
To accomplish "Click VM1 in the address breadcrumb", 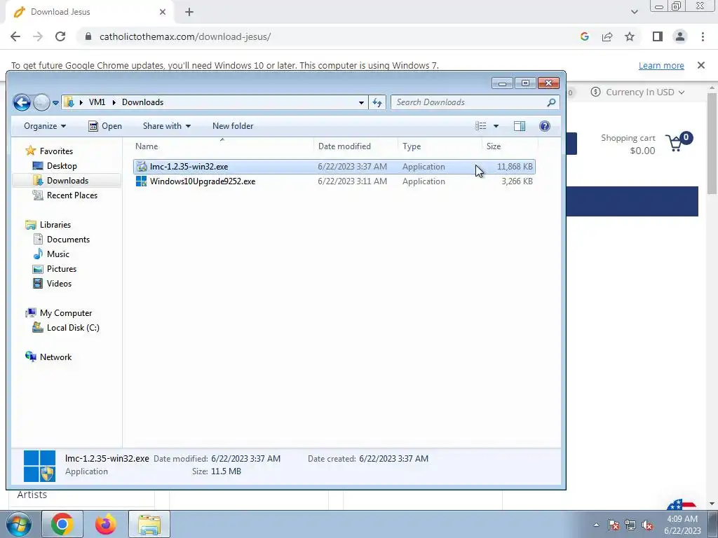I will tap(97, 102).
